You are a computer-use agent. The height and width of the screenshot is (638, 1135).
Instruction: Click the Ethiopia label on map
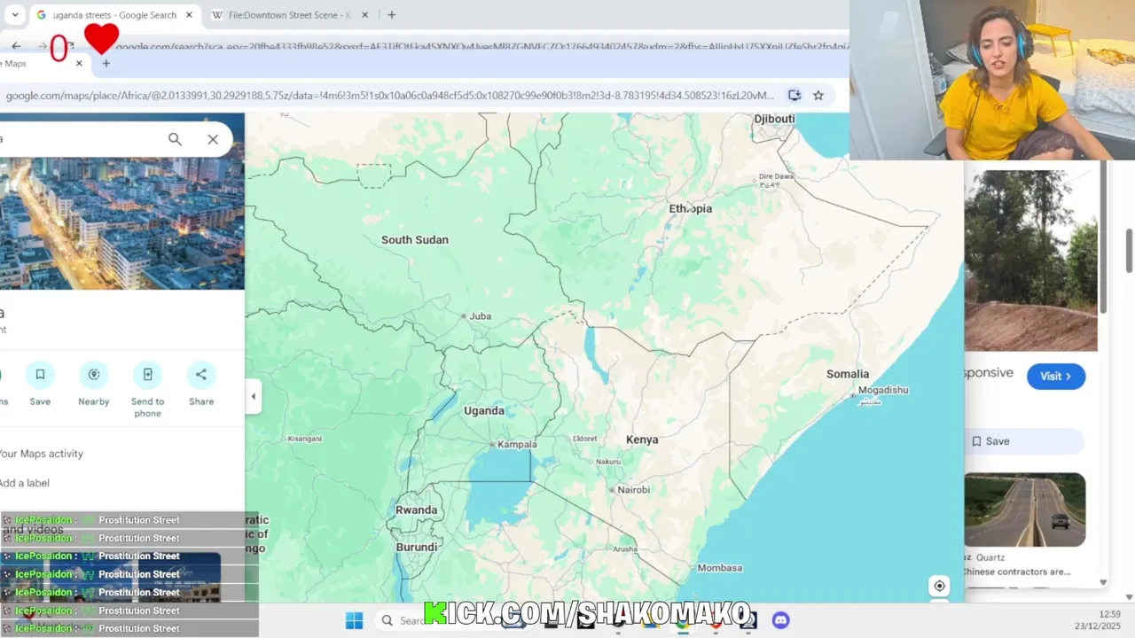(691, 208)
